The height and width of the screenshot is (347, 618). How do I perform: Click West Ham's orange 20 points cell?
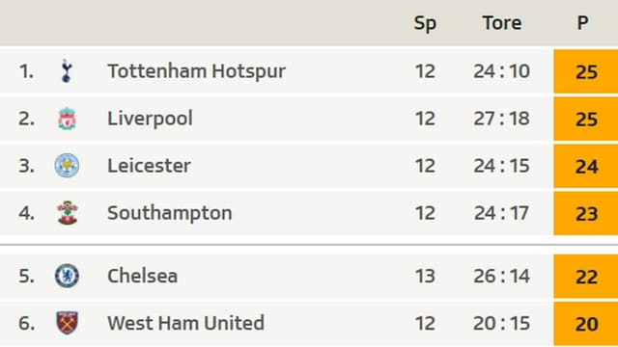click(x=586, y=324)
